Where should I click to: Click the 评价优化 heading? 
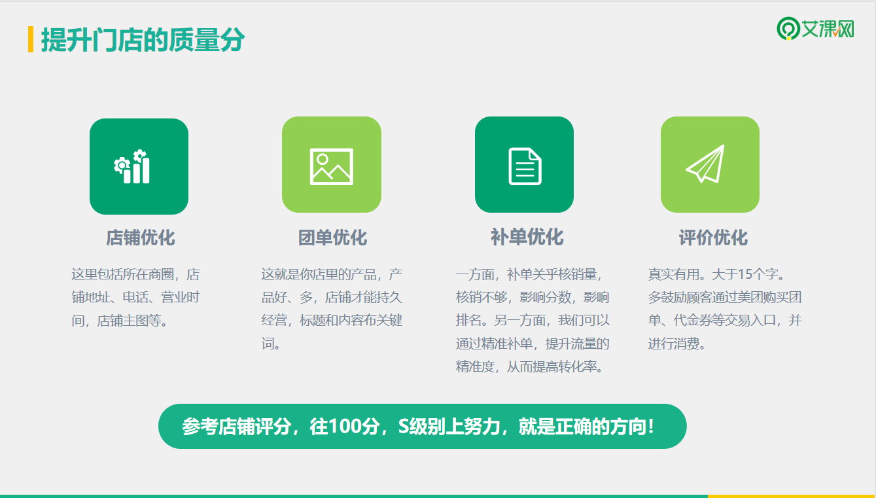pyautogui.click(x=713, y=237)
